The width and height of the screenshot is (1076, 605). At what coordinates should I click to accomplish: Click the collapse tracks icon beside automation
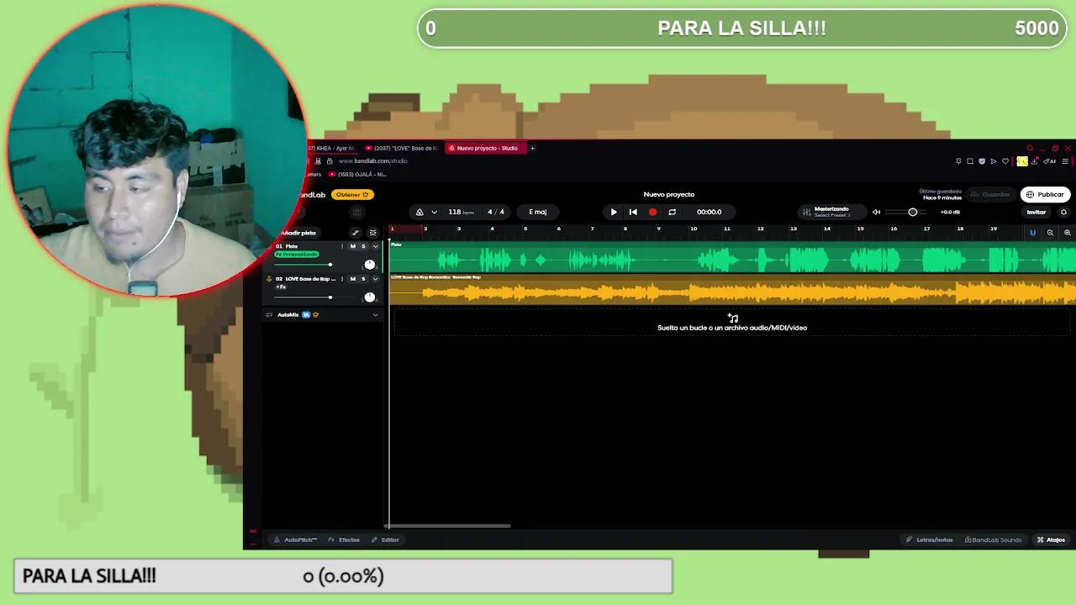pos(372,233)
